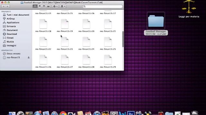206x115 pixels.
Task: Open App Store from the Dock
Action: 38,113
